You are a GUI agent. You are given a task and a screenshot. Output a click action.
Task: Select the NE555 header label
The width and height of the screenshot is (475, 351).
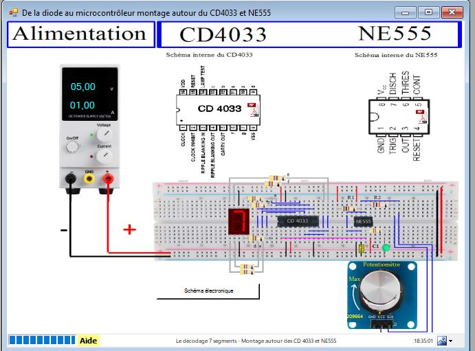pyautogui.click(x=395, y=34)
